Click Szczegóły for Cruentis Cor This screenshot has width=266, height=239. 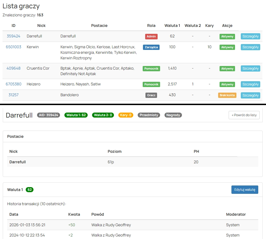point(250,68)
